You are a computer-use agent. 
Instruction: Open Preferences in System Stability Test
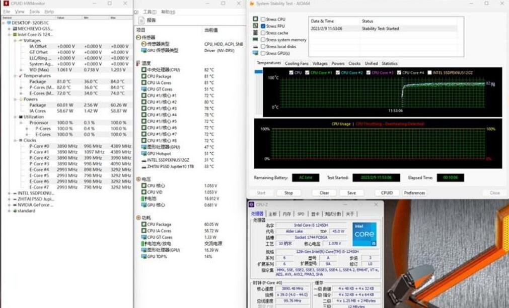pos(414,193)
